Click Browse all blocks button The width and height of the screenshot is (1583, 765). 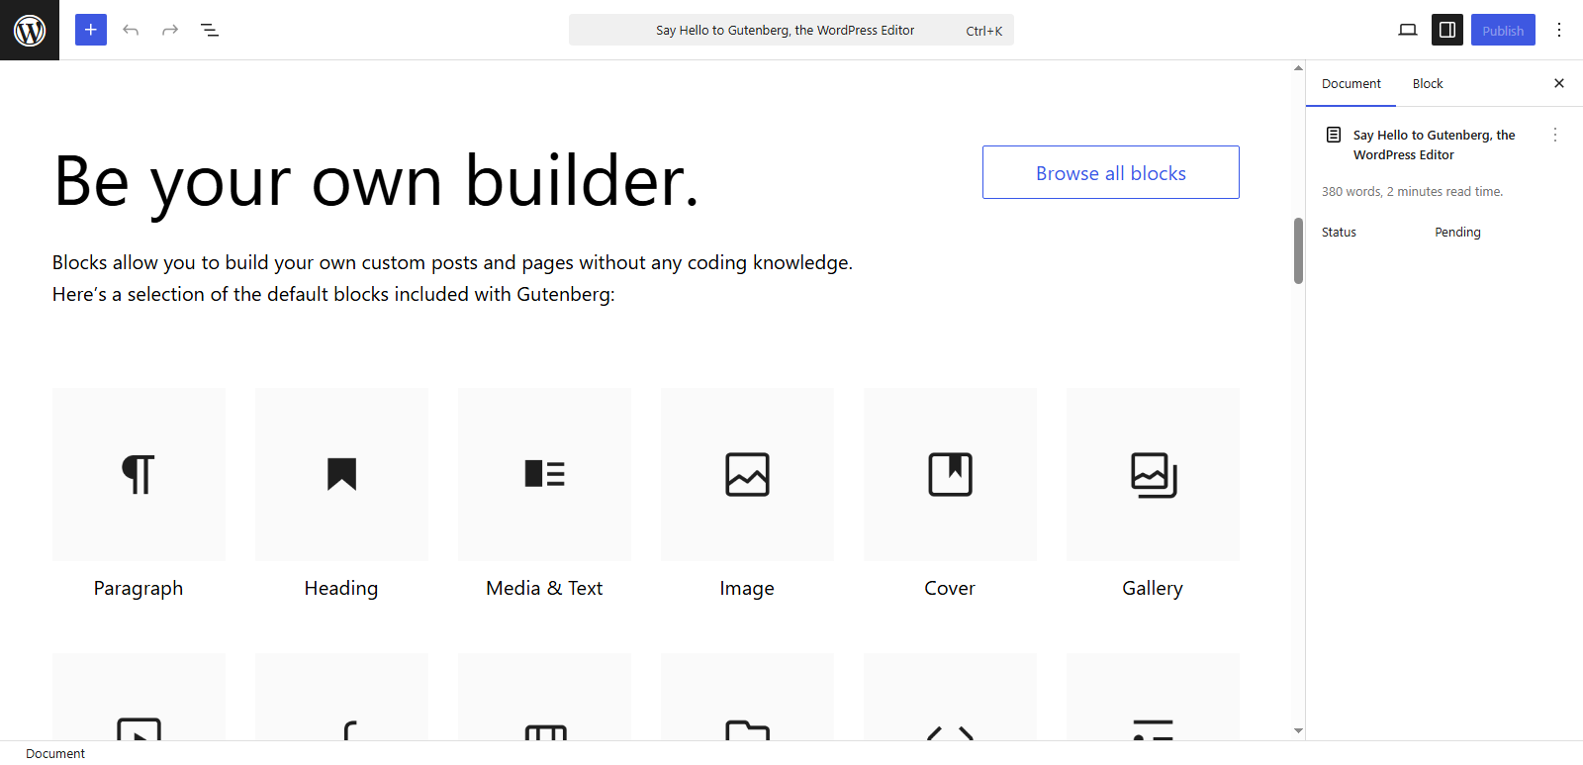click(x=1111, y=172)
